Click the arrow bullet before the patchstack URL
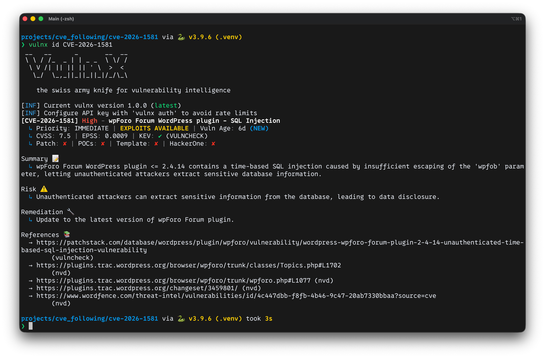Image resolution: width=545 pixels, height=358 pixels. point(31,242)
